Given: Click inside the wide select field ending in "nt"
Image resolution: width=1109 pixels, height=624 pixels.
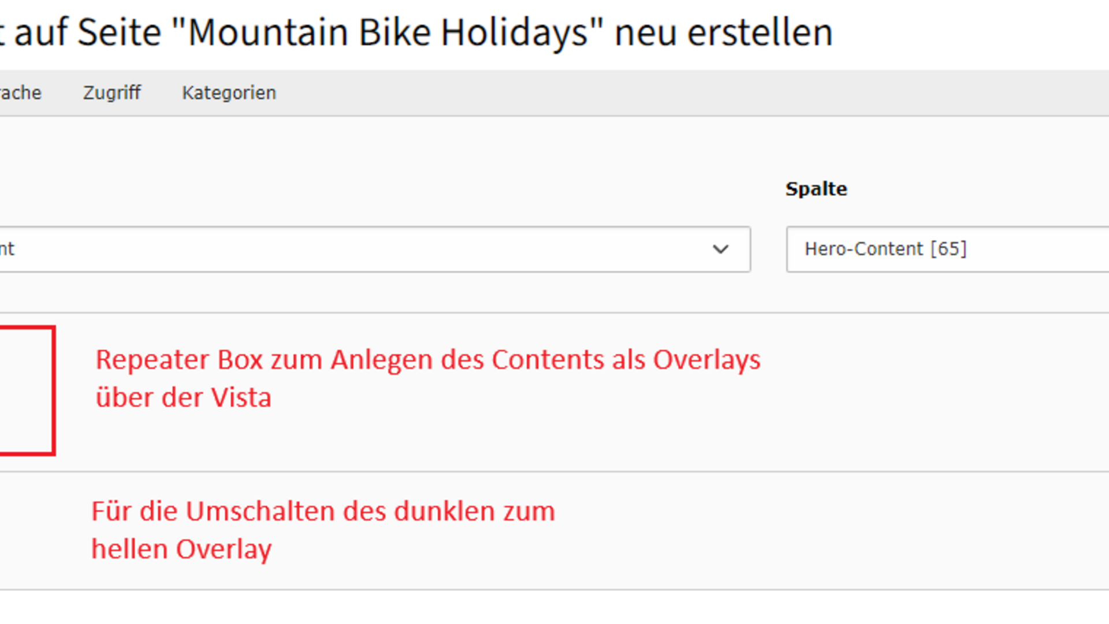Looking at the screenshot, I should pyautogui.click(x=347, y=249).
